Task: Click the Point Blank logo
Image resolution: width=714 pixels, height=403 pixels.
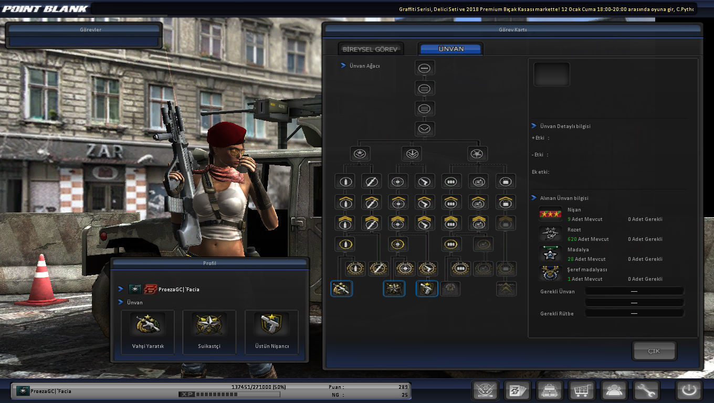Action: pos(45,9)
